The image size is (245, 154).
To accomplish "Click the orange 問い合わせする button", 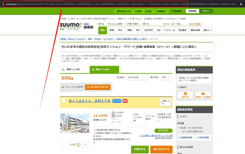I will point(161,149).
